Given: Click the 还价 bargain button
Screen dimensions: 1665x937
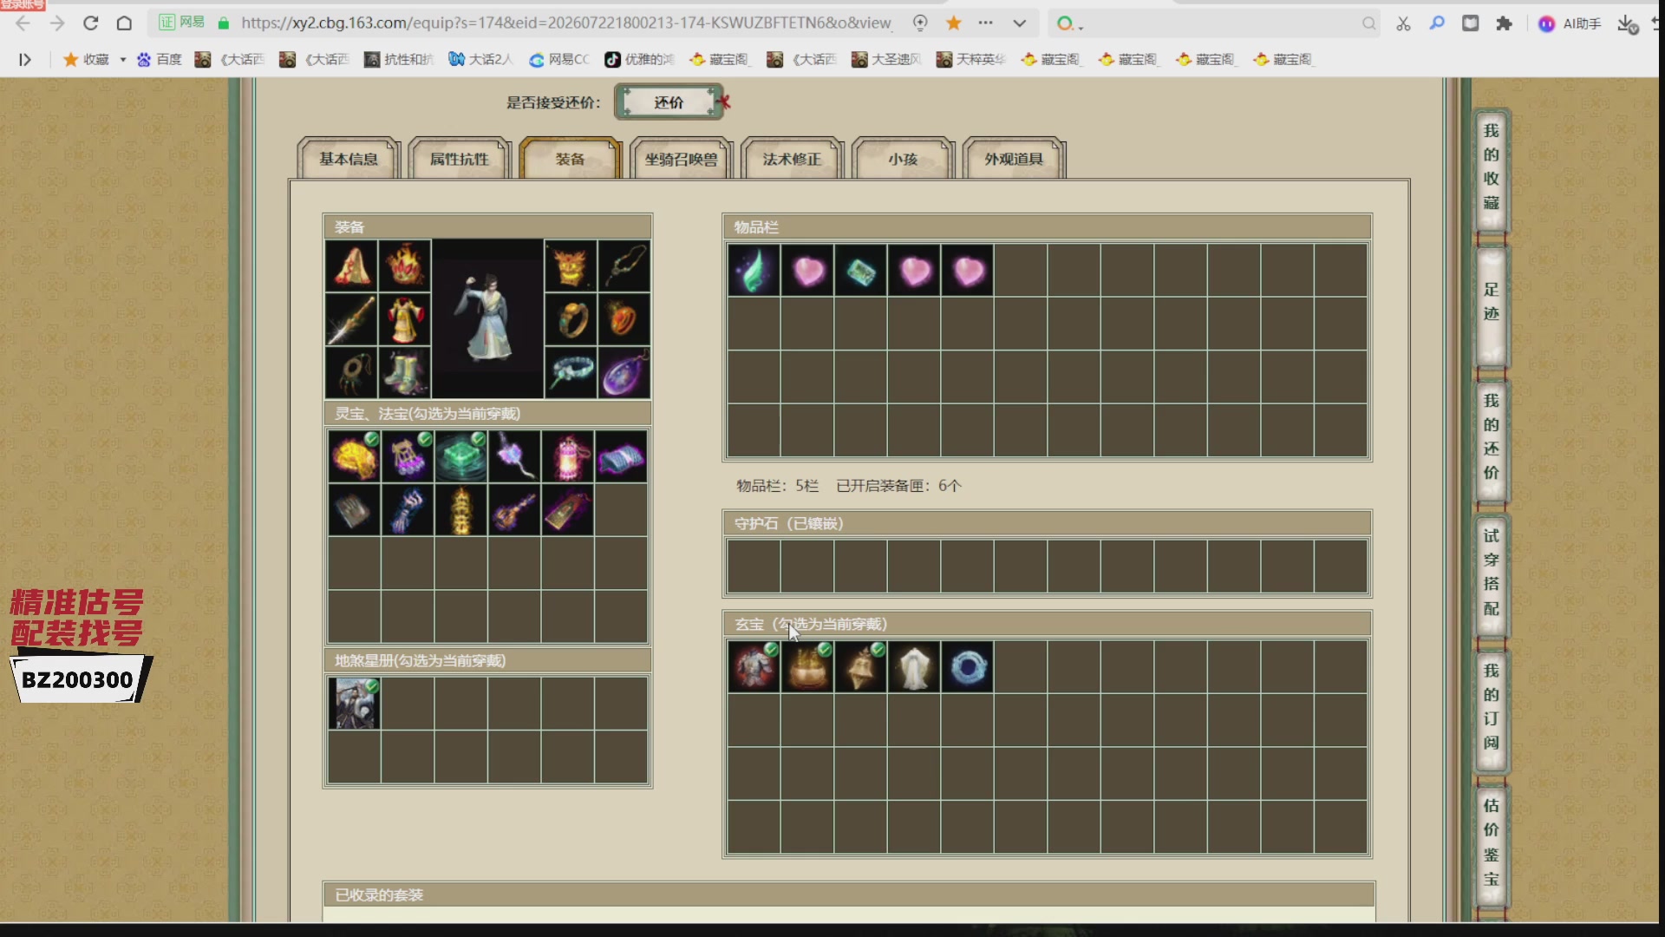Looking at the screenshot, I should click(x=669, y=102).
